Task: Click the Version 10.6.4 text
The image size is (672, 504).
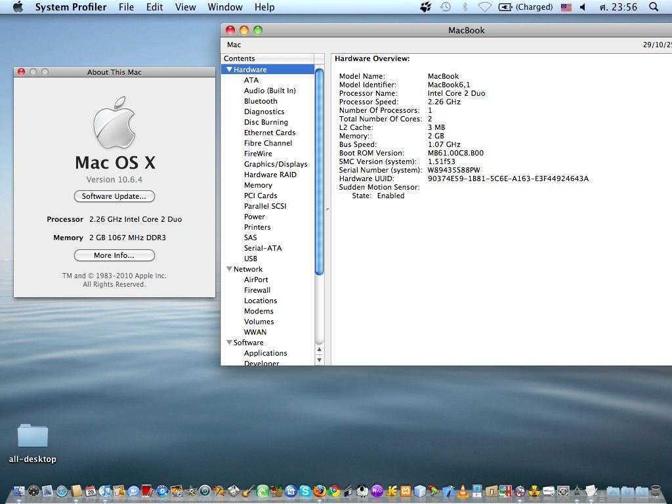Action: click(114, 180)
